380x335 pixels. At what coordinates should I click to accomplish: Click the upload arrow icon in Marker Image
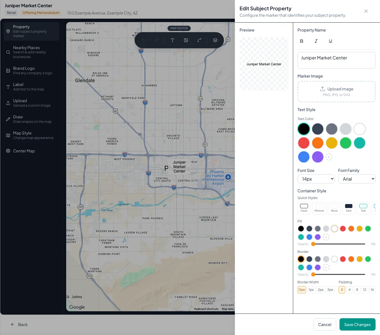click(x=322, y=89)
